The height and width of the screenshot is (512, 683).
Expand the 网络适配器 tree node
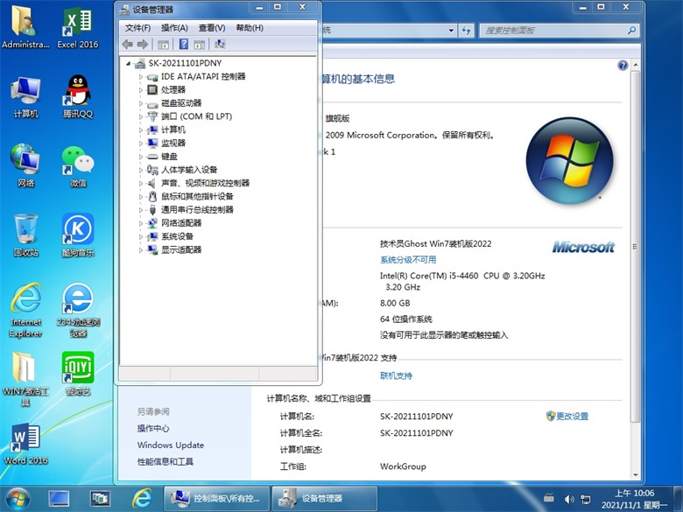(140, 223)
